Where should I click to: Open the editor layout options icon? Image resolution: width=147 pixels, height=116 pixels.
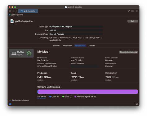pos(132,11)
